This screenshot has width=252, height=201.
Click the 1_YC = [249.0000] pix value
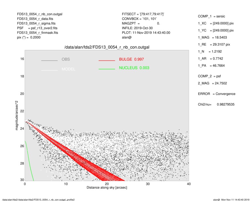coord(216,30)
